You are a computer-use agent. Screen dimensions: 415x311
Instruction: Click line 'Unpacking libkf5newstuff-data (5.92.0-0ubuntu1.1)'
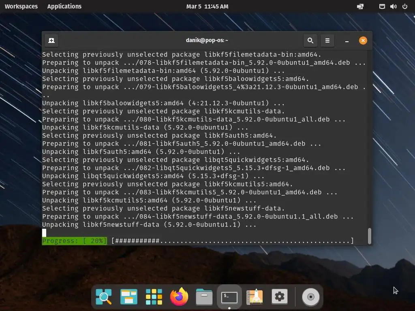pyautogui.click(x=149, y=224)
